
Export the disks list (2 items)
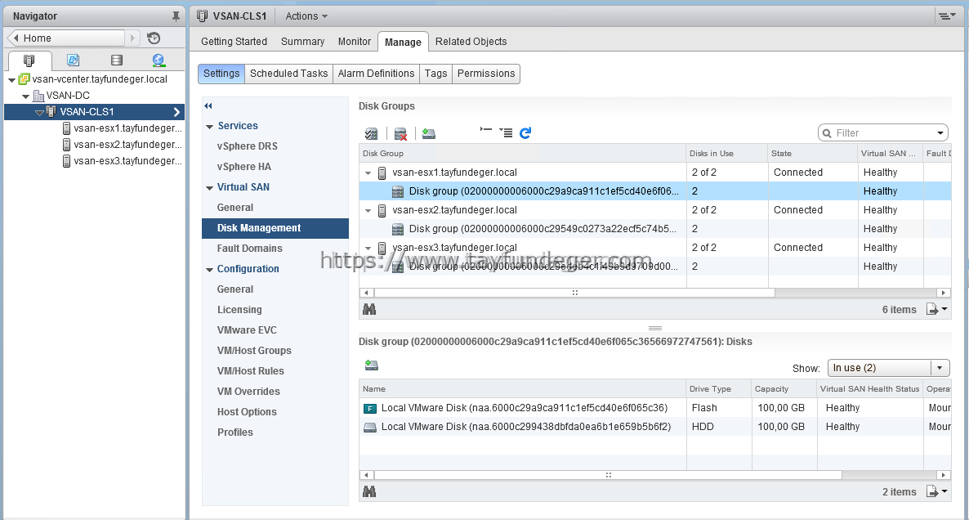tap(937, 491)
